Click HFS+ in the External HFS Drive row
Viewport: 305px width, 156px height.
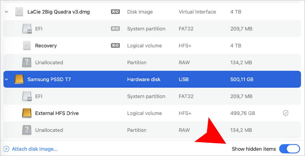pos(185,113)
